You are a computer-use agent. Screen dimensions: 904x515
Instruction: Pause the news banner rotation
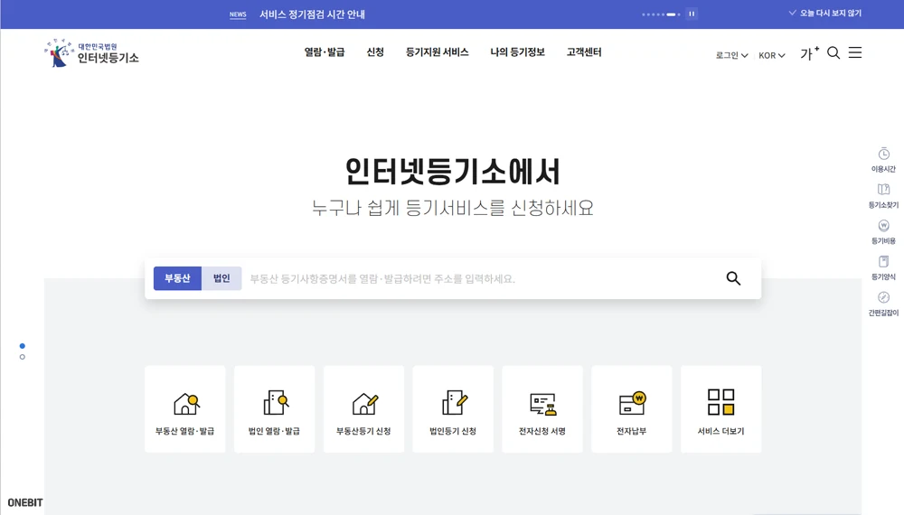[x=692, y=14]
